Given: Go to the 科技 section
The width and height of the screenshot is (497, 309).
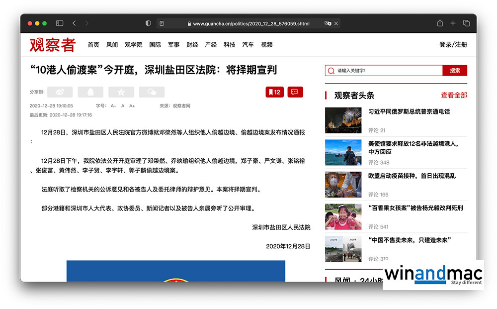Looking at the screenshot, I should [229, 45].
